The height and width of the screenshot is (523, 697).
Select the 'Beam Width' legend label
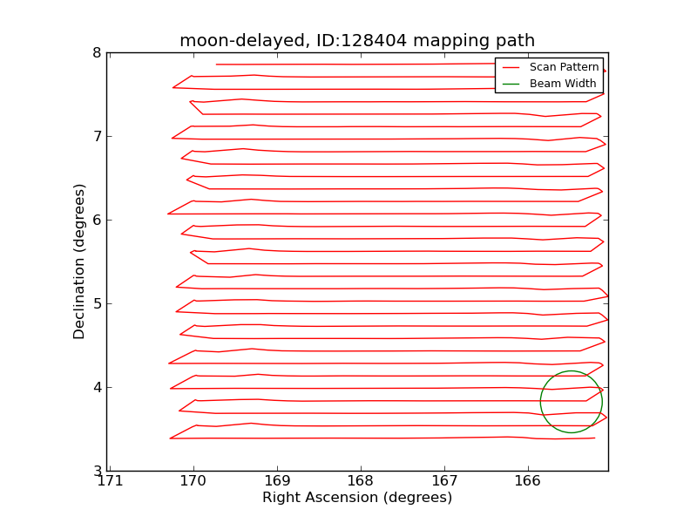(x=563, y=84)
